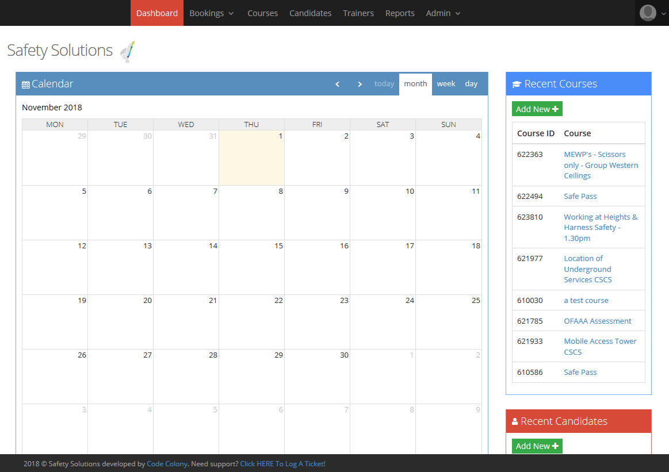669x472 pixels.
Task: Open the user account dropdown caret
Action: tap(663, 14)
